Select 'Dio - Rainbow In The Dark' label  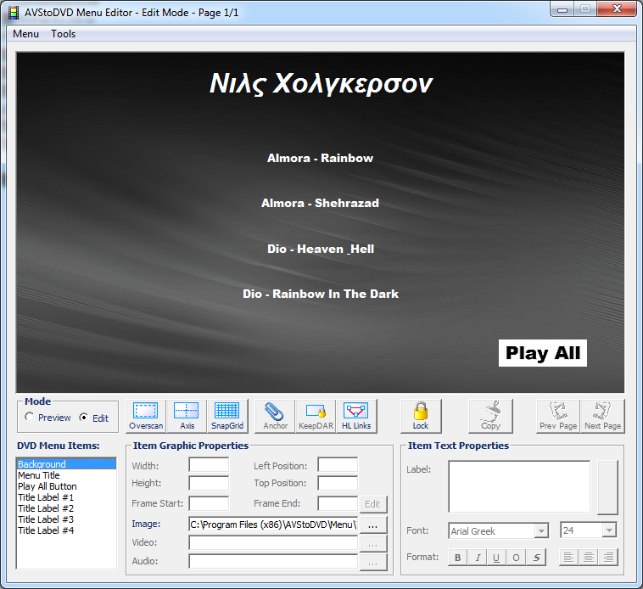(321, 294)
